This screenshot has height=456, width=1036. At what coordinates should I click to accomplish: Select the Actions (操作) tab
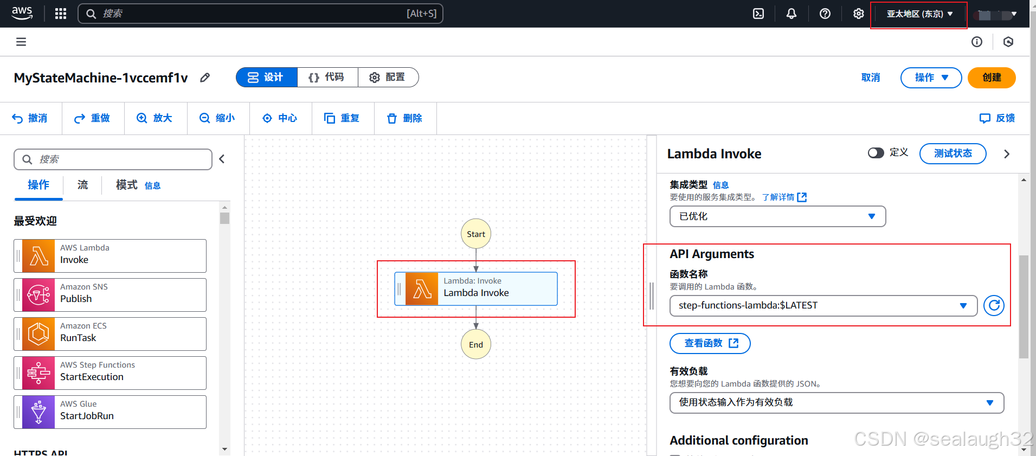(x=38, y=185)
